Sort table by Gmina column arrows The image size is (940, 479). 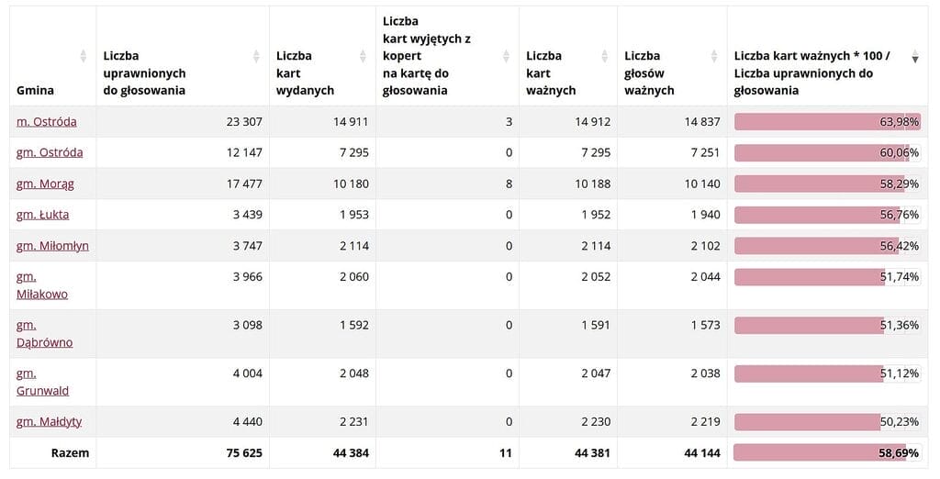pyautogui.click(x=84, y=56)
